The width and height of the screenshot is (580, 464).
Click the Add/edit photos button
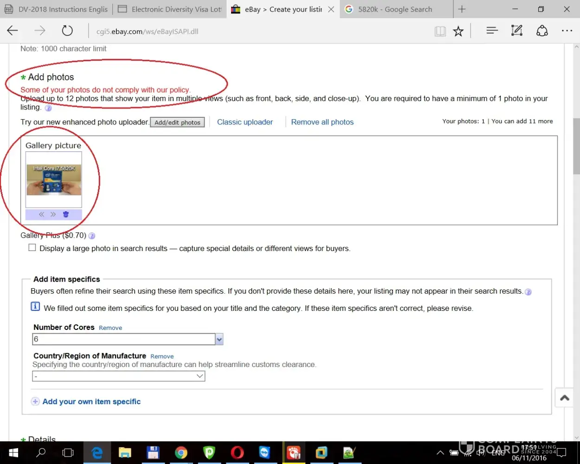coord(177,122)
